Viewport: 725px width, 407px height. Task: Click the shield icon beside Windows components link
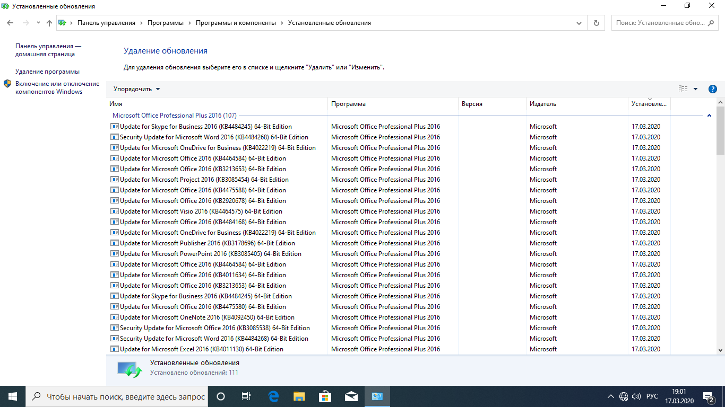coord(7,84)
